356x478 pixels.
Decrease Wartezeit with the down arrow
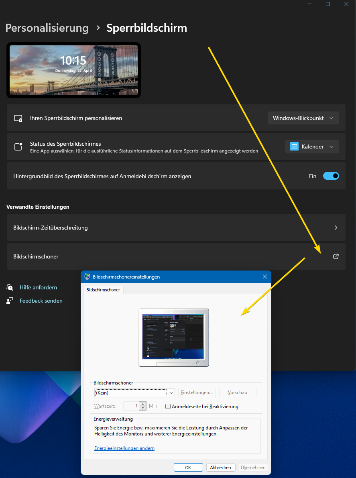pyautogui.click(x=142, y=408)
